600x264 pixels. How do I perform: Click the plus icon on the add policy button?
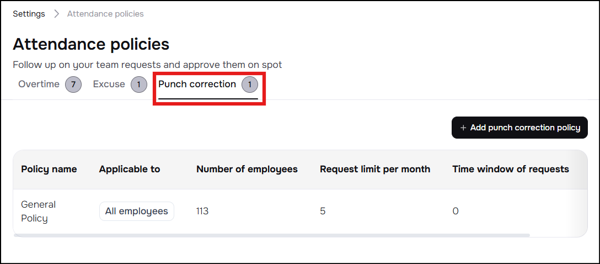[x=463, y=128]
